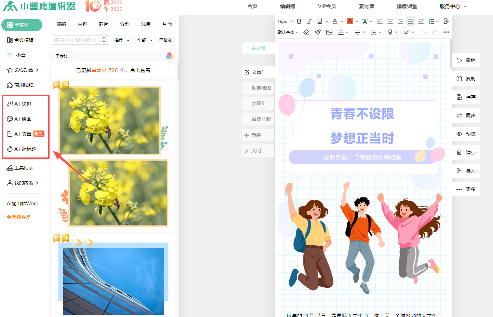Toggle justify alignment button

pyautogui.click(x=411, y=21)
